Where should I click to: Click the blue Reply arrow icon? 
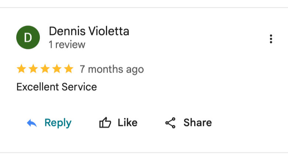(32, 123)
